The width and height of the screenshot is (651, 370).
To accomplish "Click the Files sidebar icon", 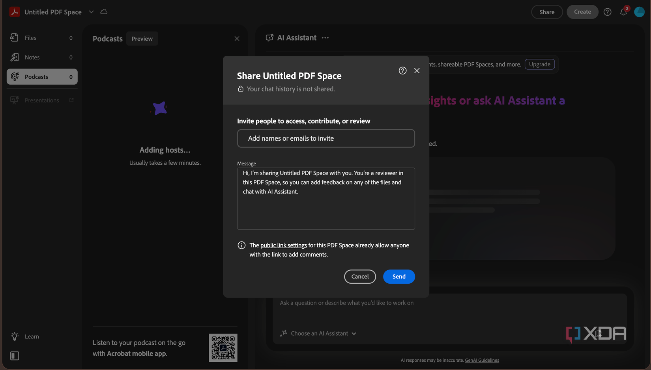I will [15, 38].
